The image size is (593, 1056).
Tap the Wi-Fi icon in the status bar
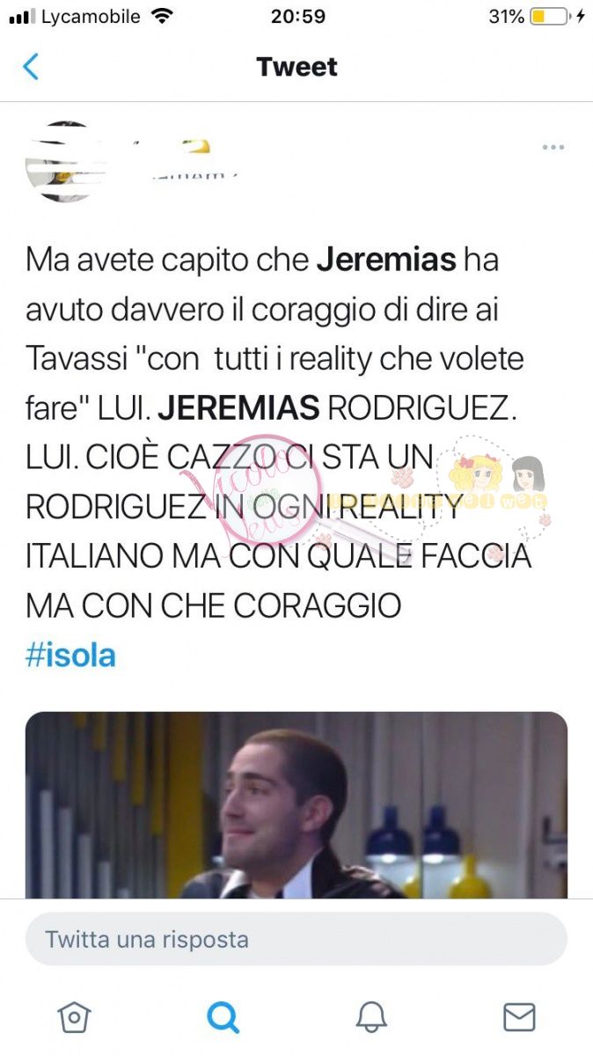pos(162,16)
